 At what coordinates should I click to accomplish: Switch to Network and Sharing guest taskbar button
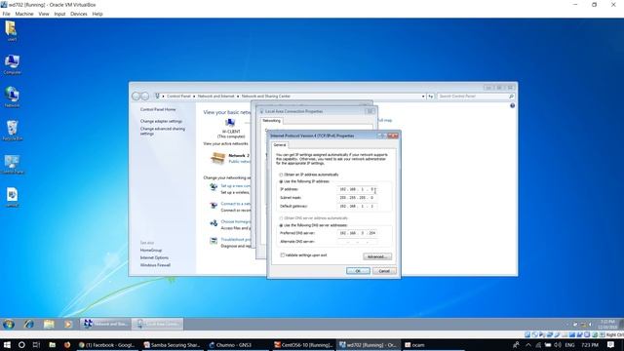(105, 324)
